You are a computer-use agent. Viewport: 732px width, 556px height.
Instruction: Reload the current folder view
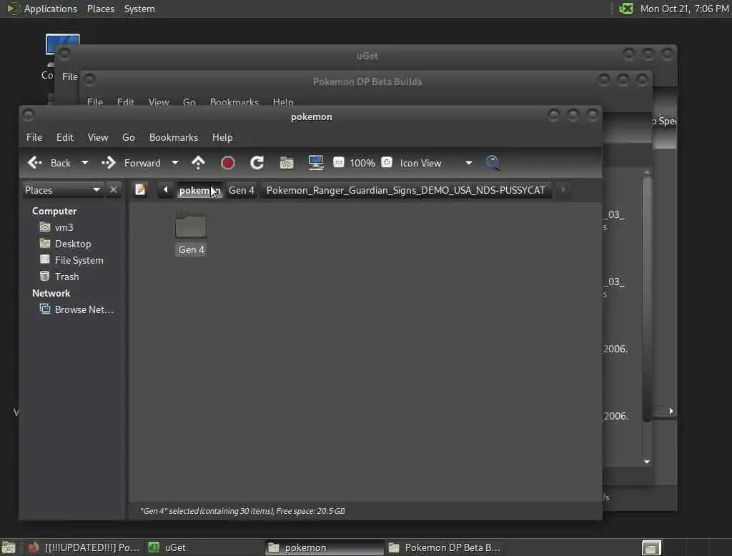(257, 163)
